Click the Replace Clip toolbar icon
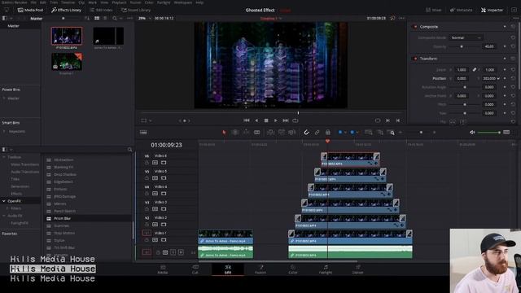This screenshot has height=293, width=521. click(x=292, y=132)
